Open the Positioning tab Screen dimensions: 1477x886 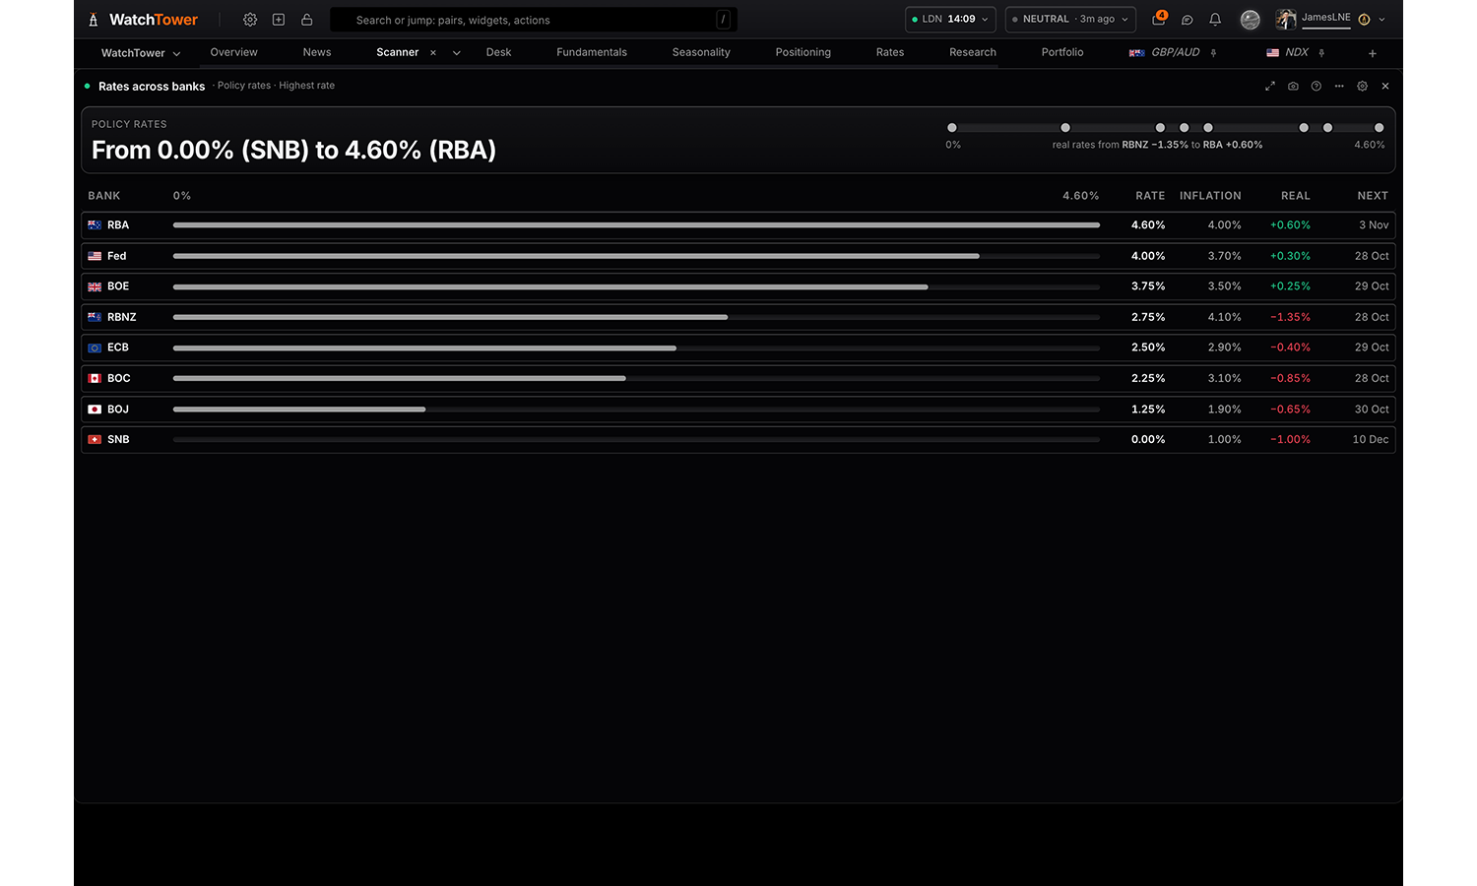(803, 52)
